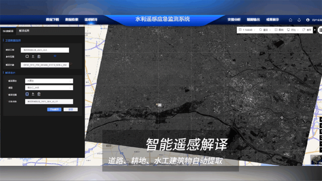Open the 数据检索 menu item
This screenshot has height=181, width=322.
72,20
